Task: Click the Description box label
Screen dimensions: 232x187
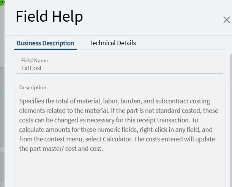Action: coord(33,87)
